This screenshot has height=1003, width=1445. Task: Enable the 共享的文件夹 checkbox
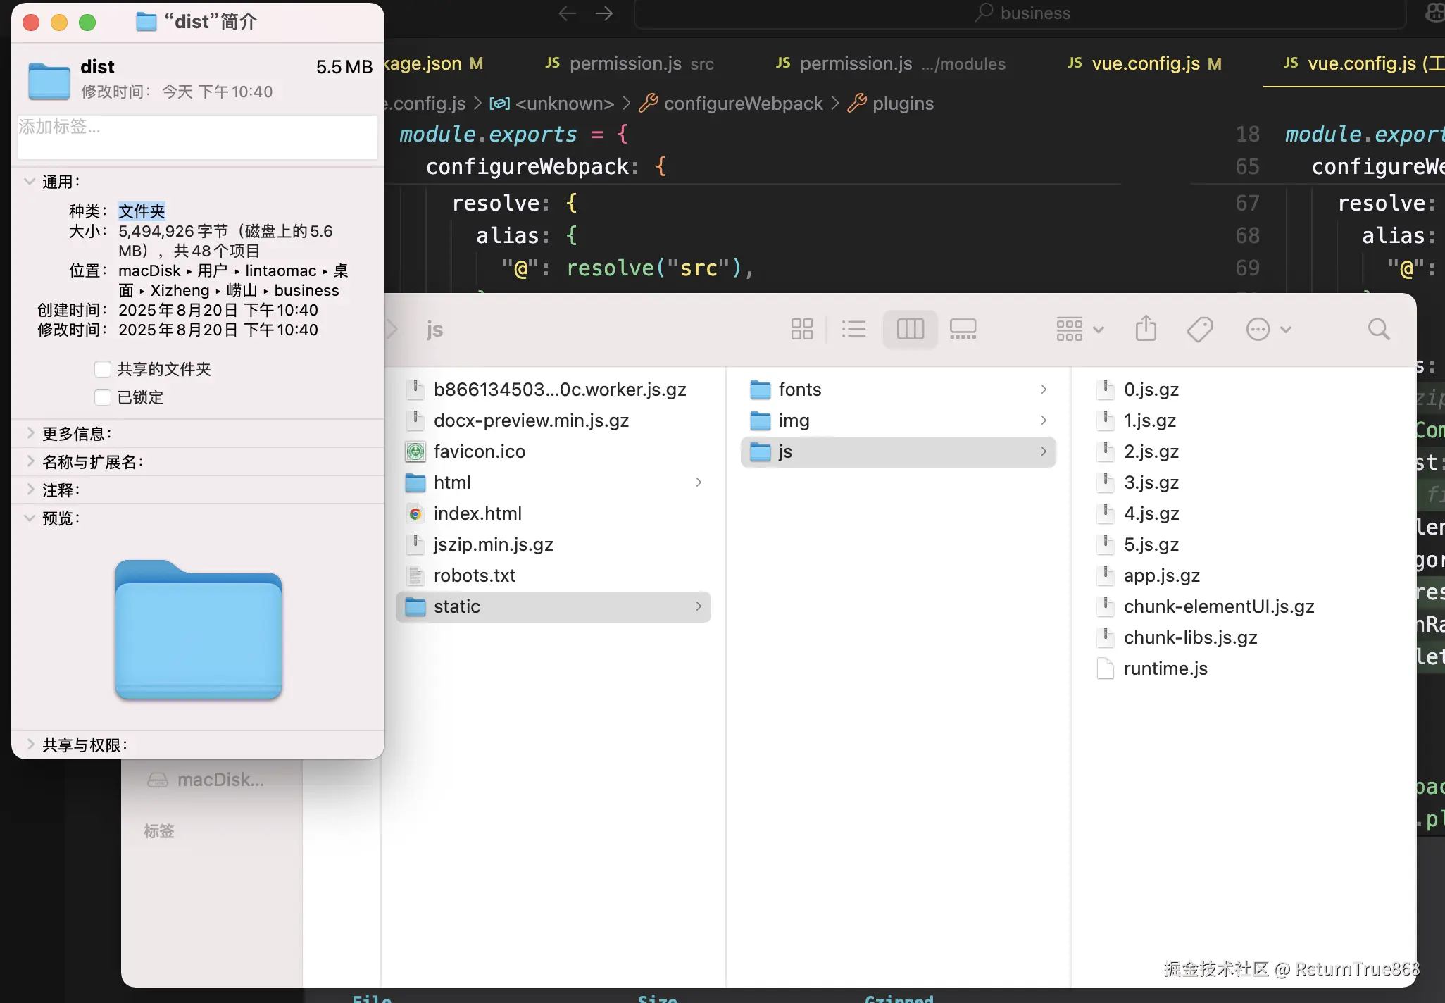point(103,369)
